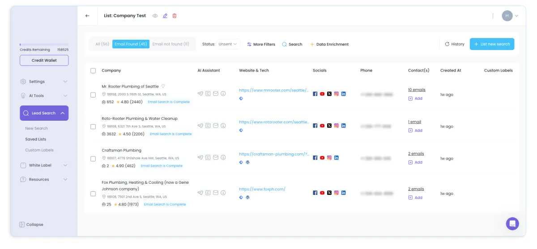View the 10 emails for Mr. Rooter Plumbing
537x249 pixels.
pos(417,90)
